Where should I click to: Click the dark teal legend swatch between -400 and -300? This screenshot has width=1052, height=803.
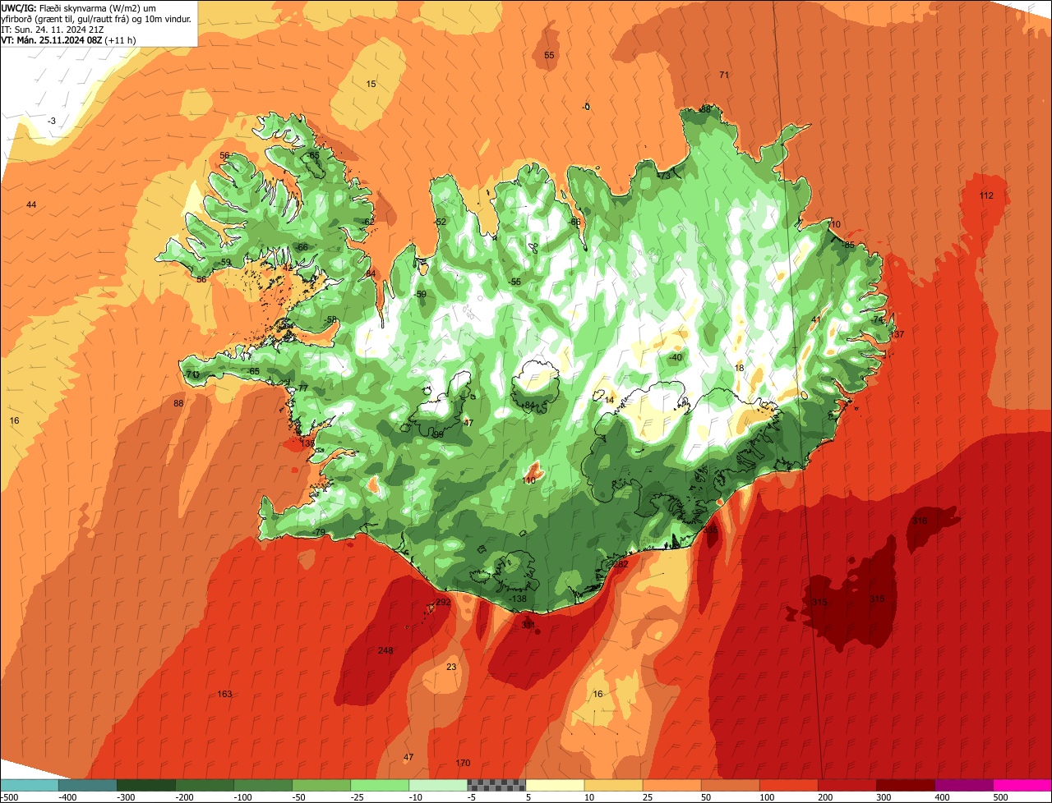(x=87, y=785)
